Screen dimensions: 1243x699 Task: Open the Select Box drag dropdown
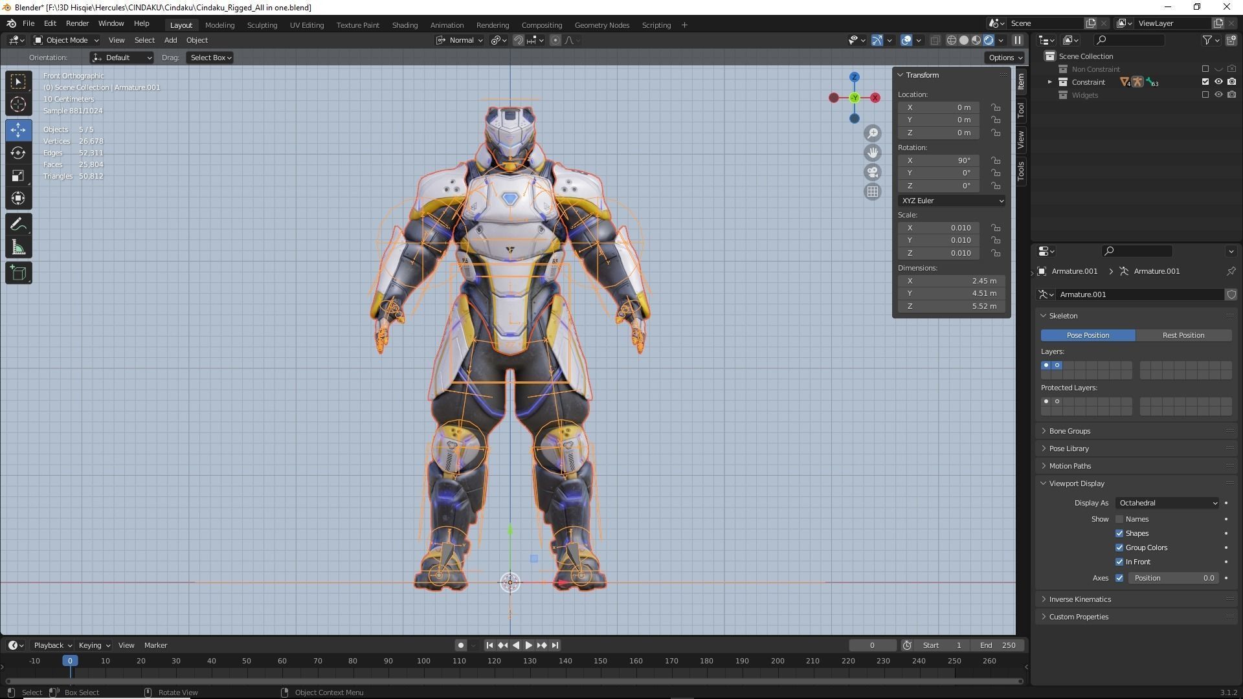pyautogui.click(x=210, y=58)
